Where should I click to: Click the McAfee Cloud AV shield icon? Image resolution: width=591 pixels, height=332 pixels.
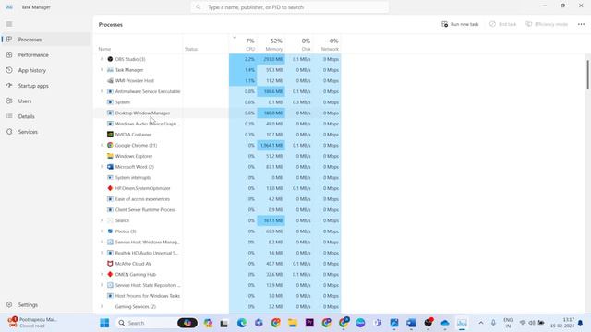110,264
